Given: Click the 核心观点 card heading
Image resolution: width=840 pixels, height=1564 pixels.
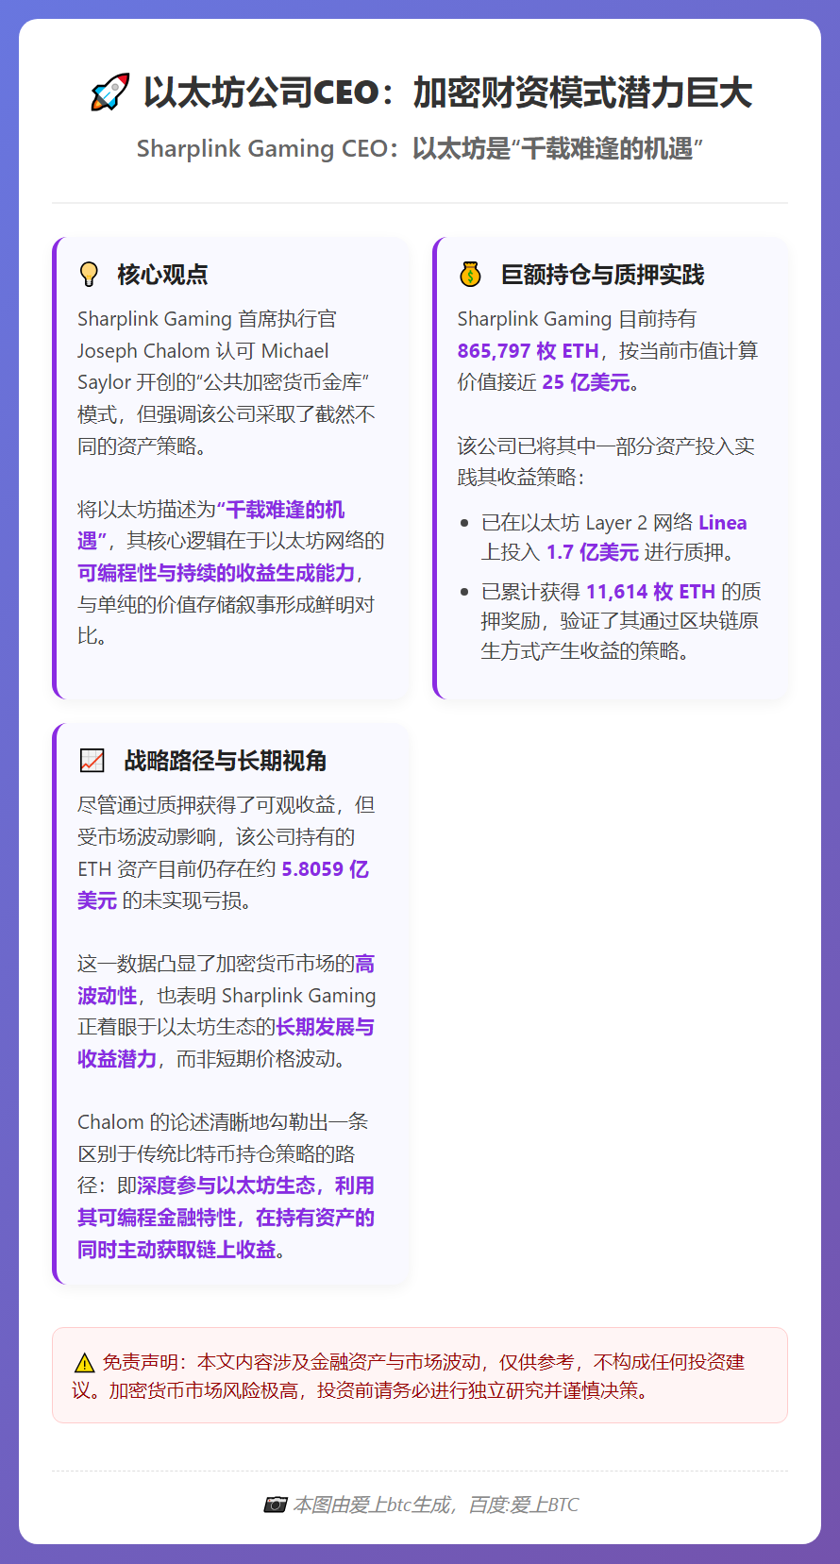Looking at the screenshot, I should click(x=162, y=275).
